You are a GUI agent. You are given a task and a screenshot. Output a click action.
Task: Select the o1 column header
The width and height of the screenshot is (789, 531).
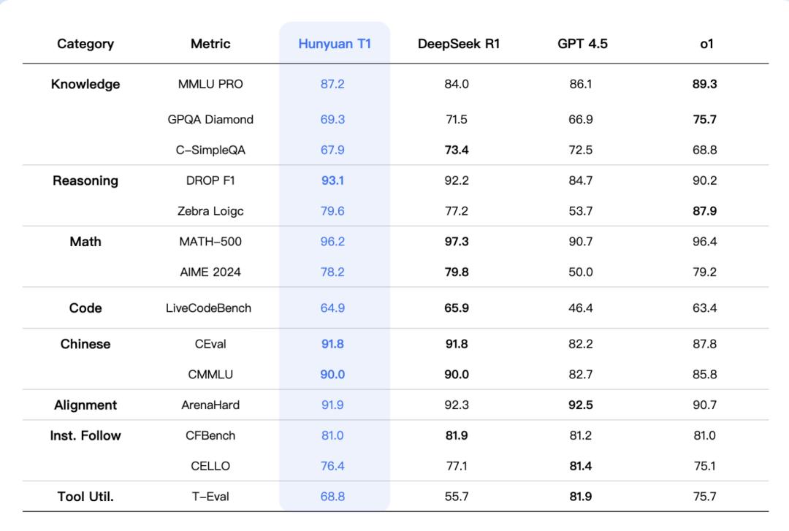tap(706, 44)
